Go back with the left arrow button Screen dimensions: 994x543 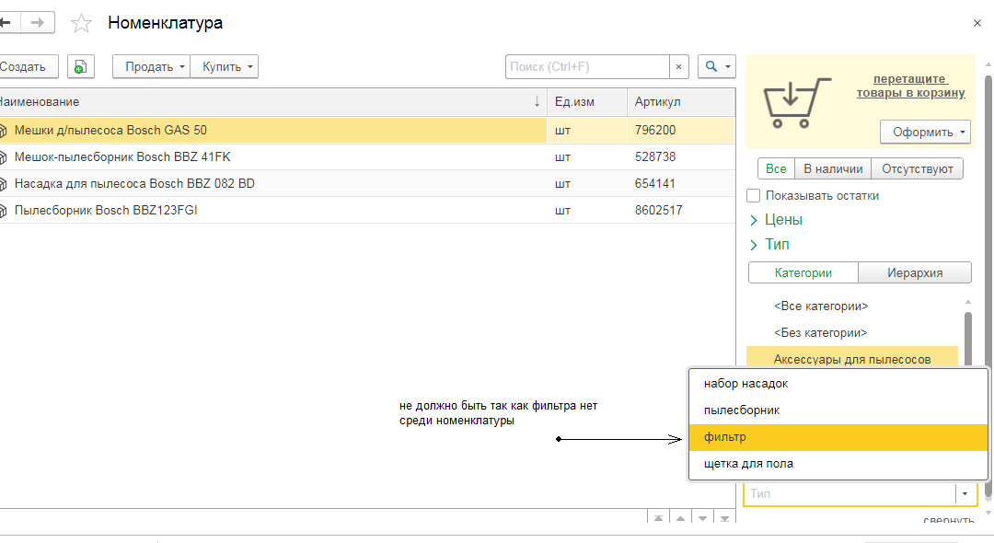pyautogui.click(x=6, y=23)
